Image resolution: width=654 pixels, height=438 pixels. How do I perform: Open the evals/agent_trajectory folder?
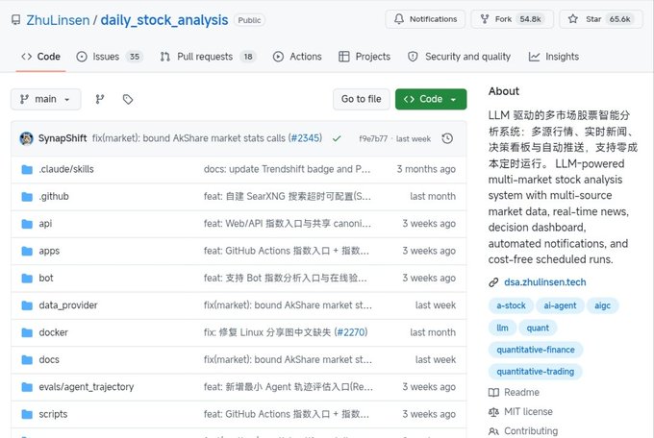87,387
